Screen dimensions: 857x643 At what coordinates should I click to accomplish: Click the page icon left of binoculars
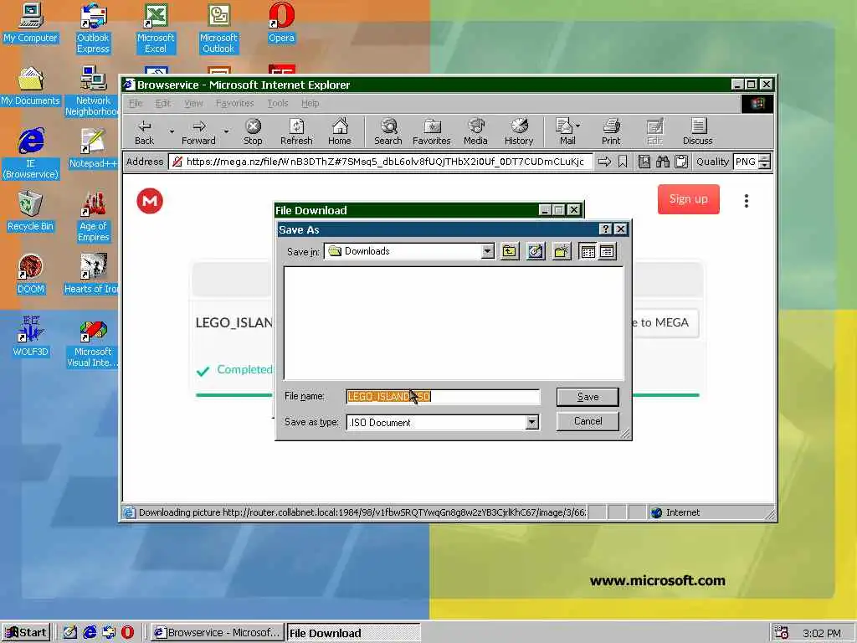(x=644, y=162)
